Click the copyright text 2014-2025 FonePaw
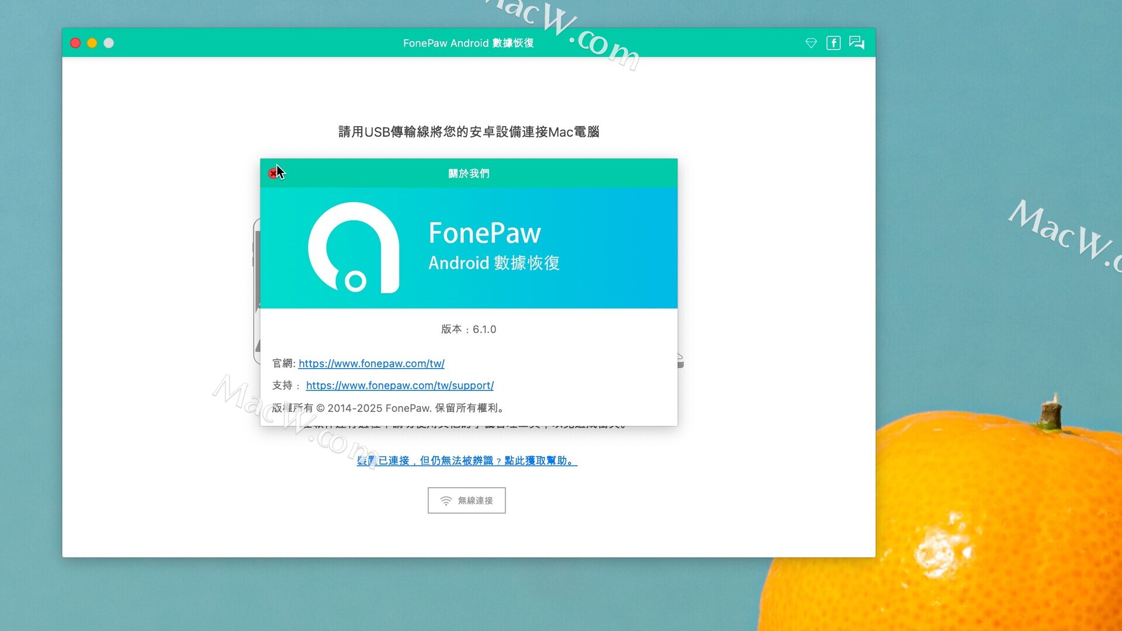This screenshot has width=1122, height=631. click(x=388, y=408)
